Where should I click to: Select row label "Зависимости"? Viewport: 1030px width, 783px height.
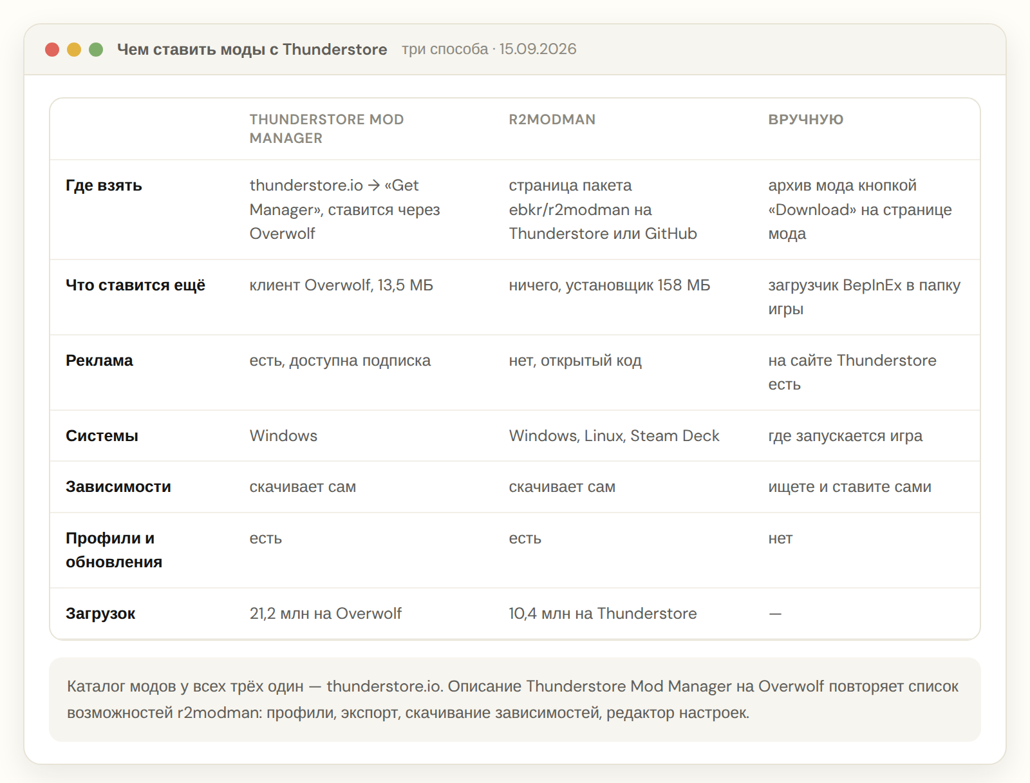click(x=118, y=487)
